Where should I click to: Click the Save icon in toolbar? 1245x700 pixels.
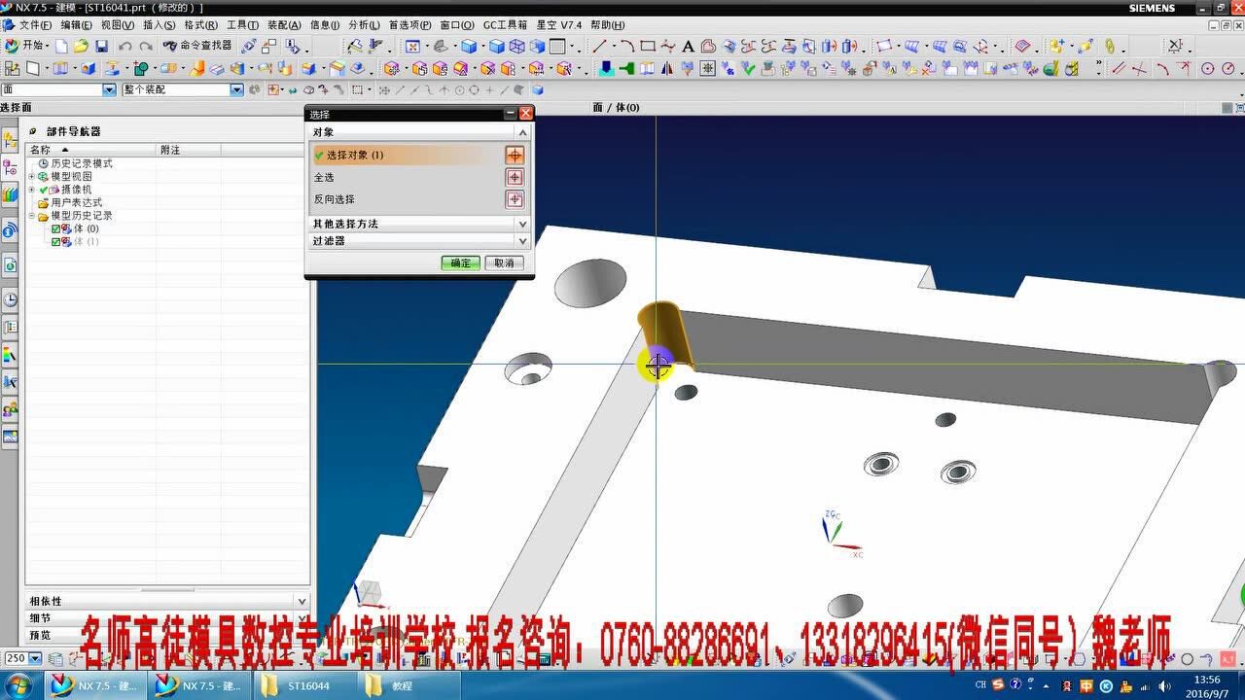tap(100, 46)
